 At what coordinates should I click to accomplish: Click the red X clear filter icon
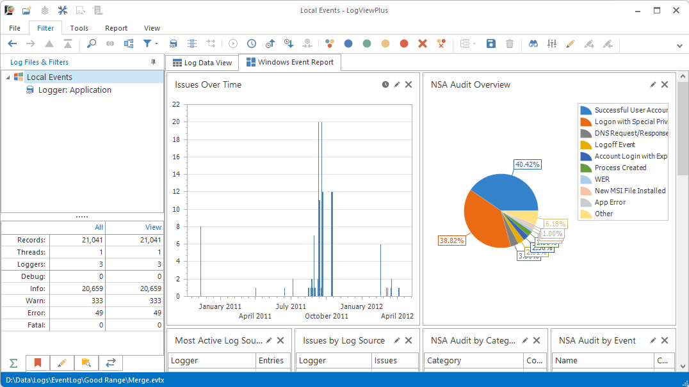(x=422, y=43)
